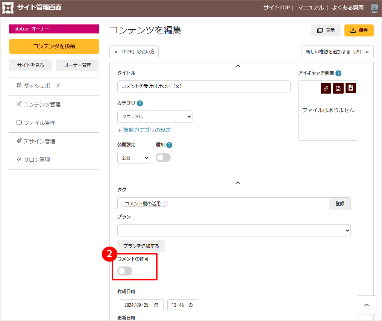
Task: Click help icon next to アイキャッチ画像
Action: point(338,73)
